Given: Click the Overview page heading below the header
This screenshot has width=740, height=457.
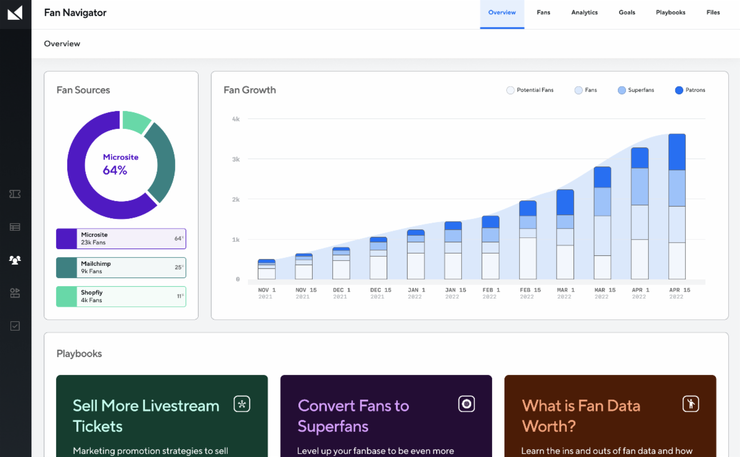Looking at the screenshot, I should point(62,44).
